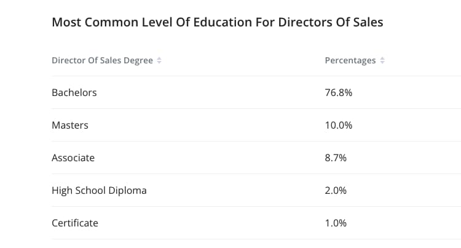461x248 pixels.
Task: Select the High School Diploma label
Action: [x=99, y=190]
